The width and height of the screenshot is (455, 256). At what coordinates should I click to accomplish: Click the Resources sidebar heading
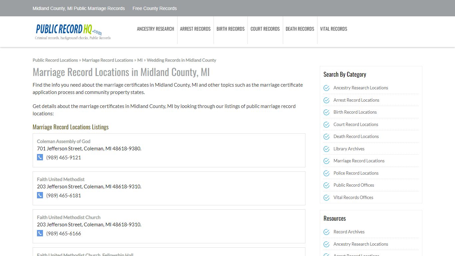(x=334, y=218)
